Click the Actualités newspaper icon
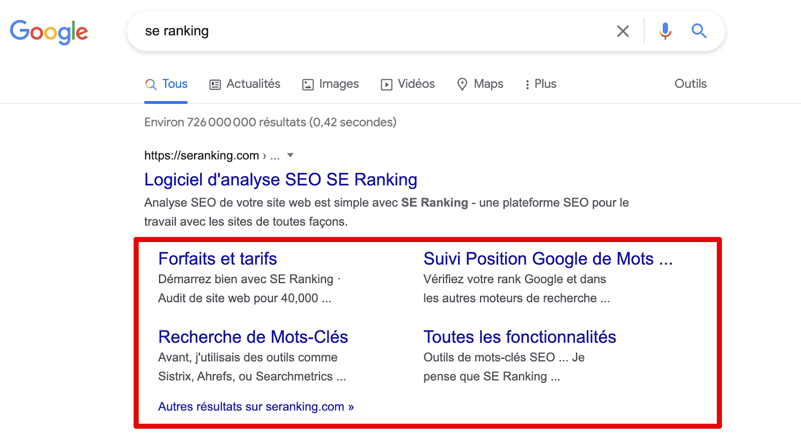 pos(215,85)
